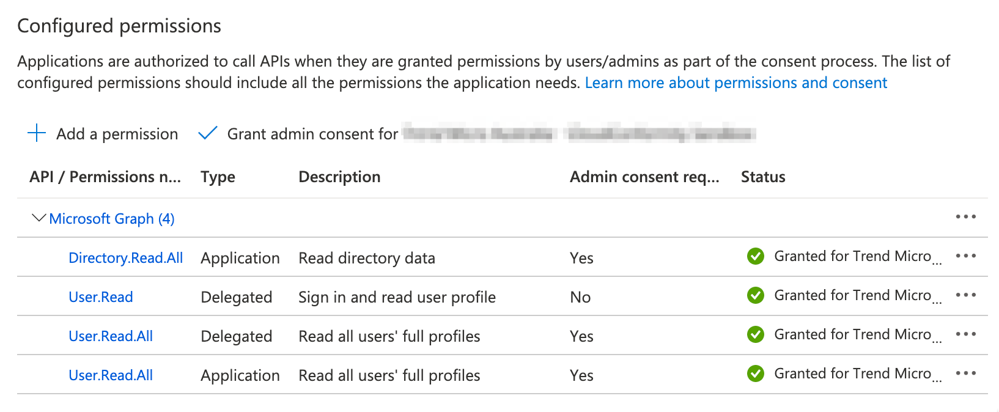
Task: Open Learn more about permissions and consent
Action: [735, 83]
